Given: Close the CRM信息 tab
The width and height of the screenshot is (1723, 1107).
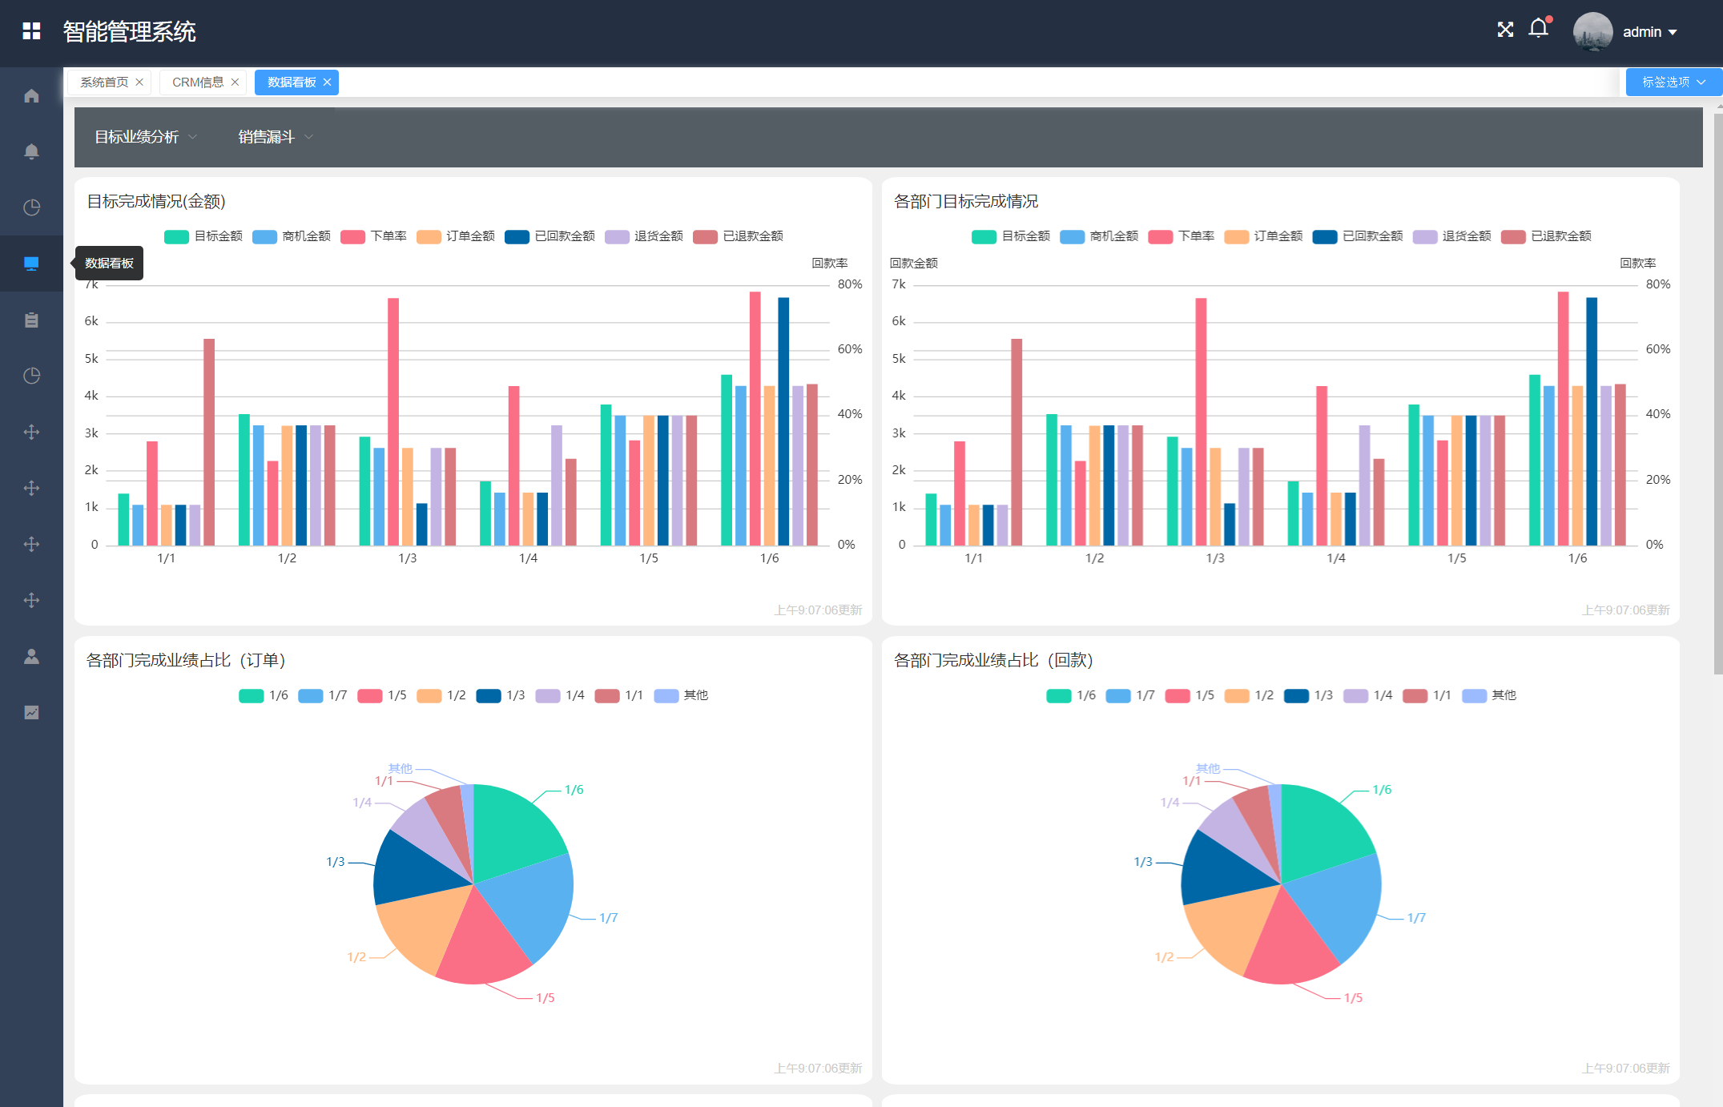Looking at the screenshot, I should point(235,83).
